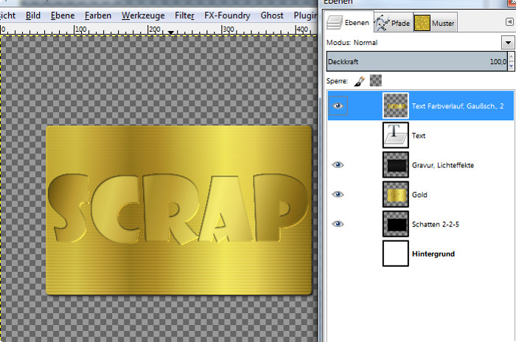Hide the Text Farbverlauf layer via eye icon

[x=338, y=106]
